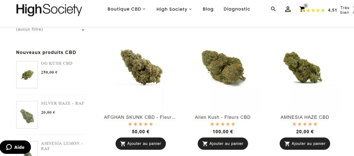
Task: Open the Diagnostic menu item
Action: 237,9
